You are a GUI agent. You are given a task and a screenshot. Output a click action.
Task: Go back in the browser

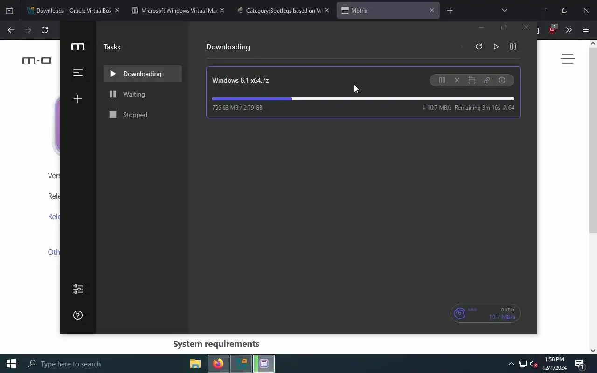click(x=11, y=30)
